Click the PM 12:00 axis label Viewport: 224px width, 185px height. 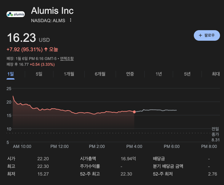(x=59, y=146)
